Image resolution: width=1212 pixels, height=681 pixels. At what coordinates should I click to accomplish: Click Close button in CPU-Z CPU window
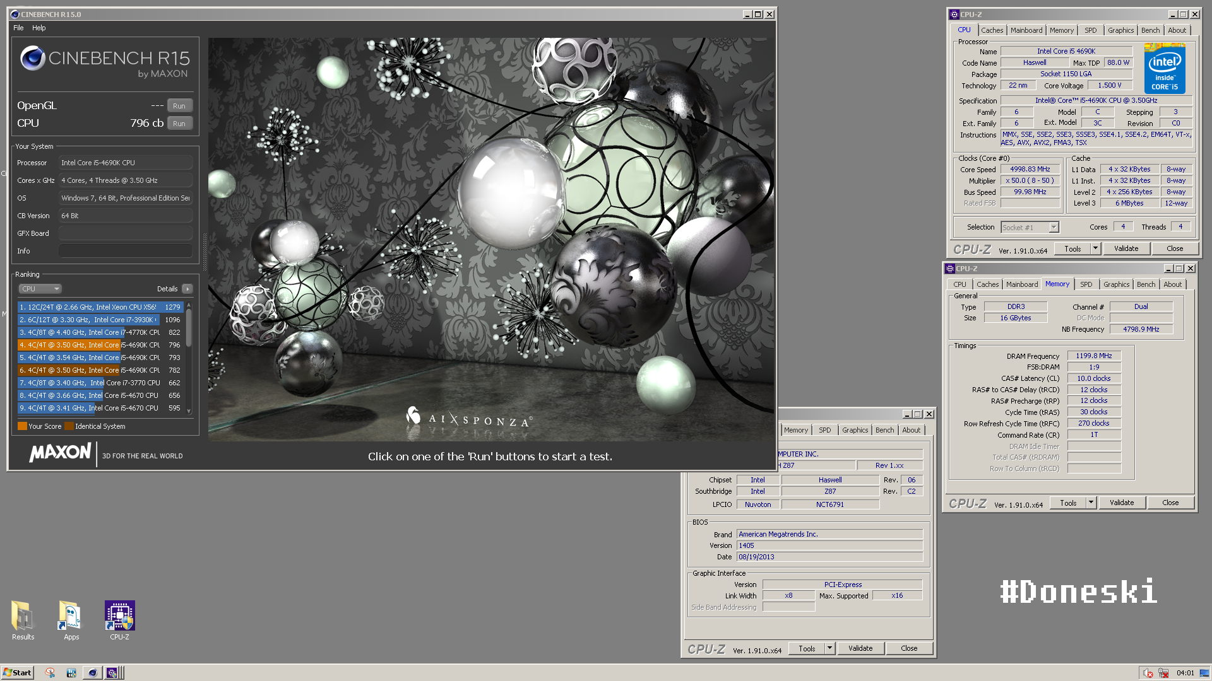(1175, 249)
